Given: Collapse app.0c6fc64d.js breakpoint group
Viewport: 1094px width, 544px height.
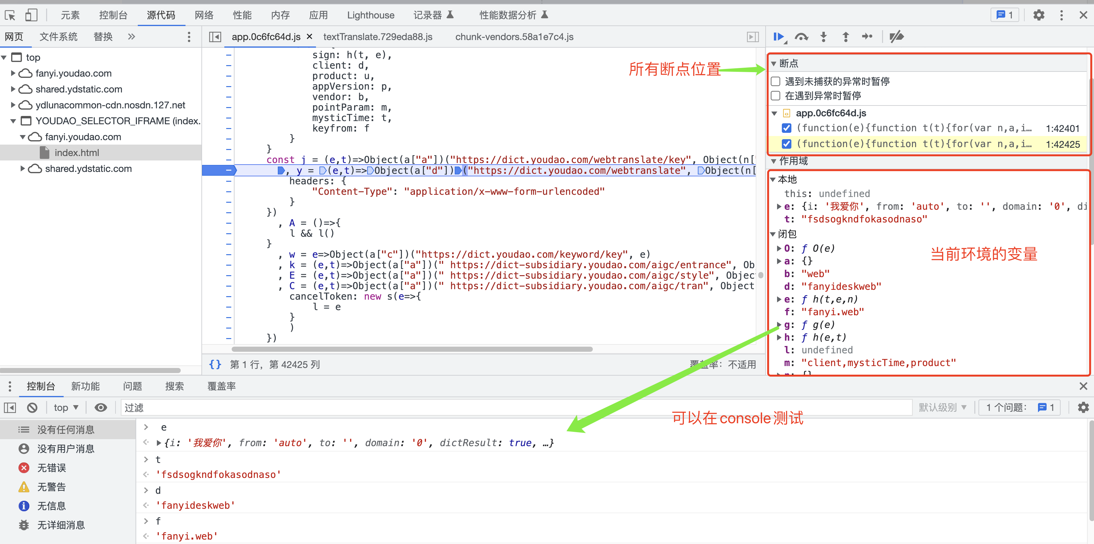Looking at the screenshot, I should [774, 114].
